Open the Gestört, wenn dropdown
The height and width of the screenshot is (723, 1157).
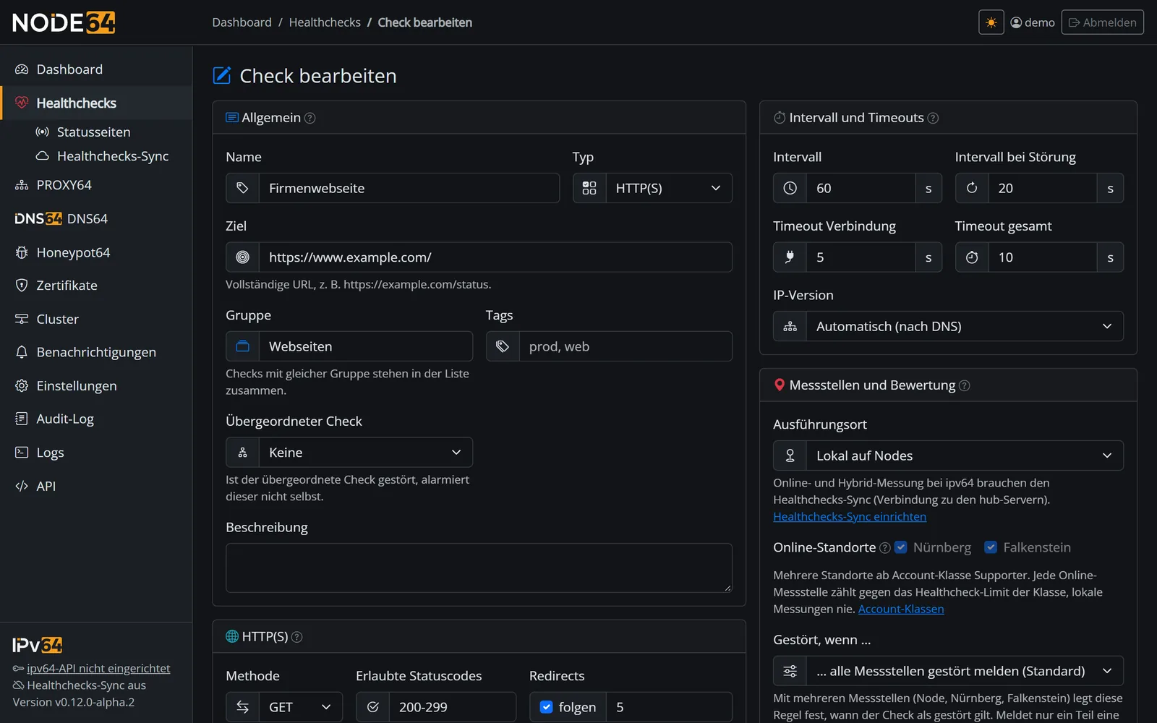pos(965,671)
